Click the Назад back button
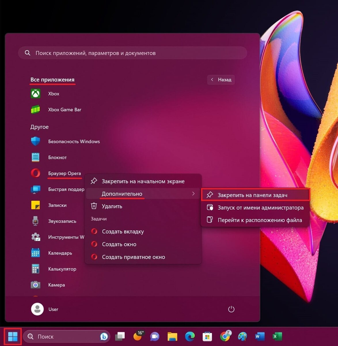The image size is (338, 346). click(x=221, y=80)
